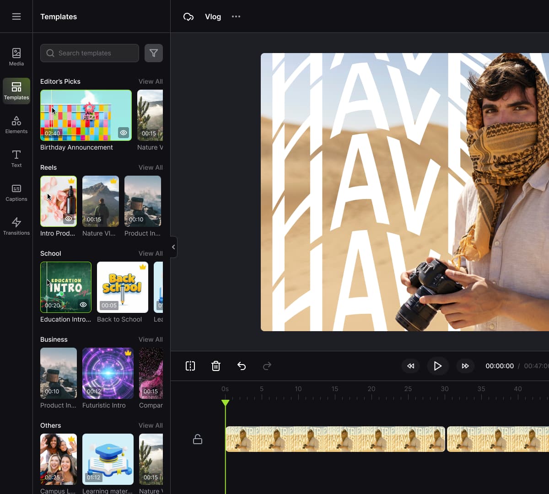Click the cloud sync icon
The width and height of the screenshot is (549, 494).
point(188,17)
